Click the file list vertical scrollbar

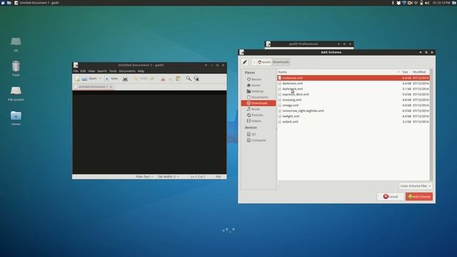click(x=431, y=125)
